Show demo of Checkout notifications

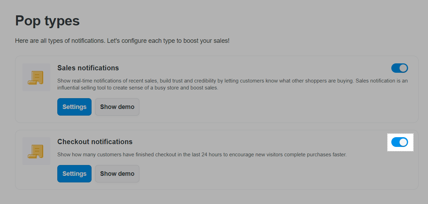[117, 174]
